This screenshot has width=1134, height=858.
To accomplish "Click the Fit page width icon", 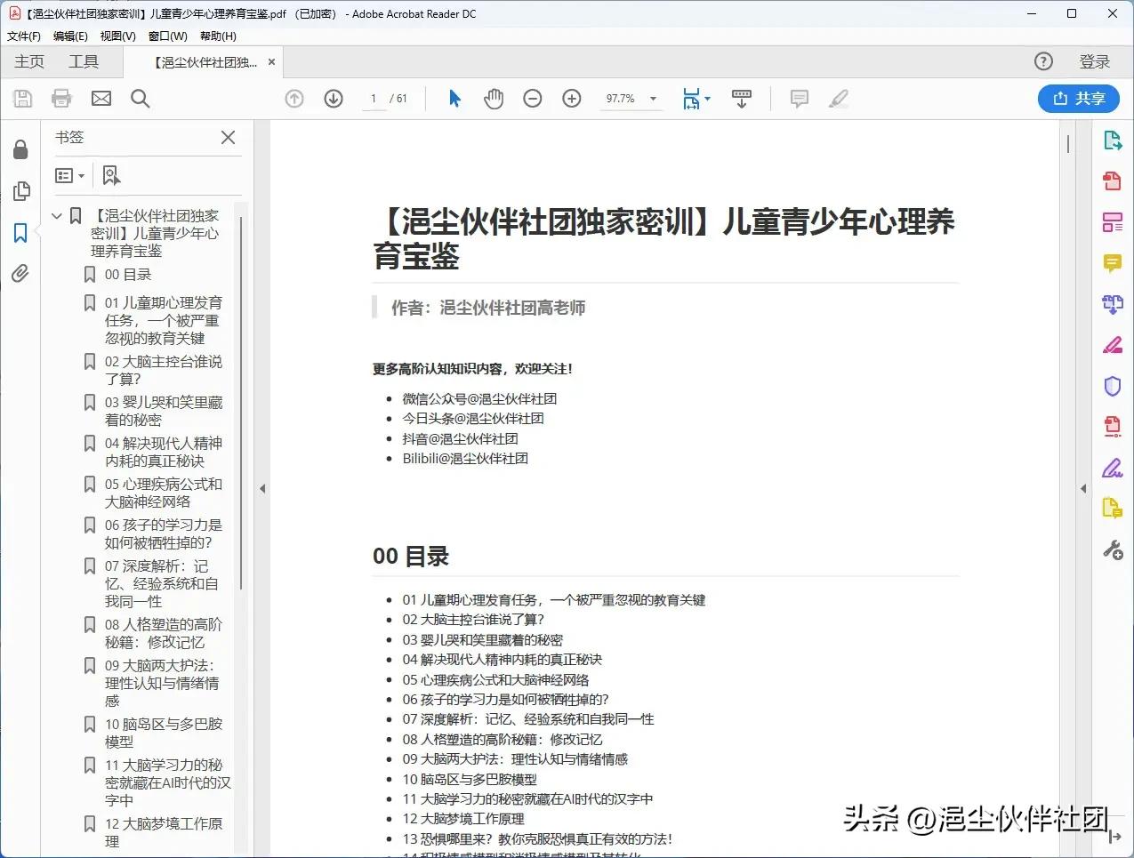I will (x=692, y=99).
